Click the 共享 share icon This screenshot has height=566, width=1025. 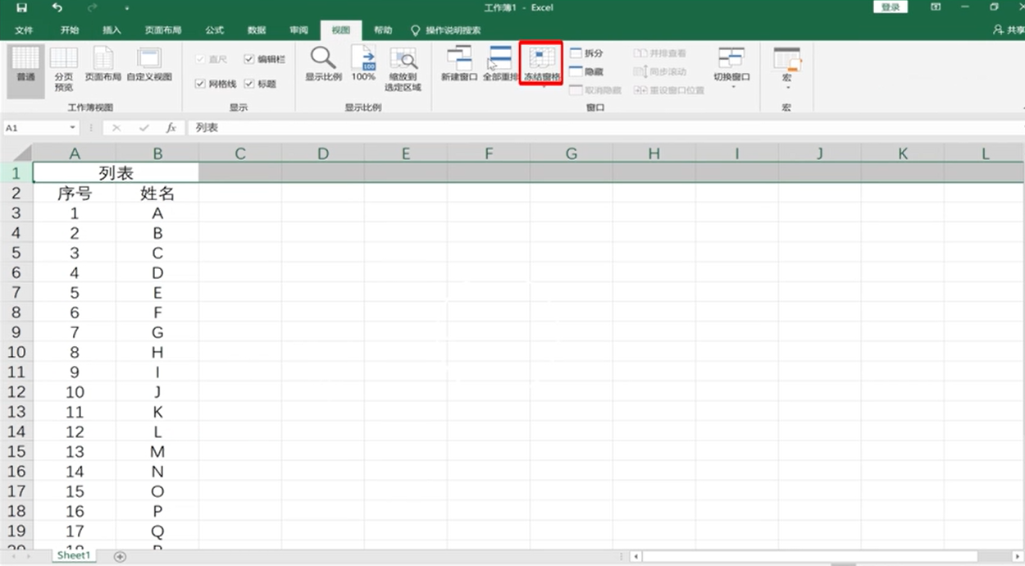click(1008, 30)
